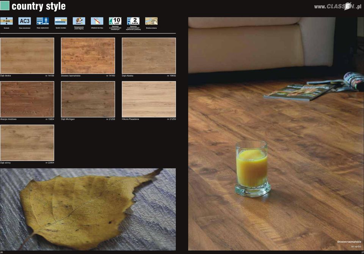
Task: Open the Dąb Alaska floor sample
Action: click(149, 56)
